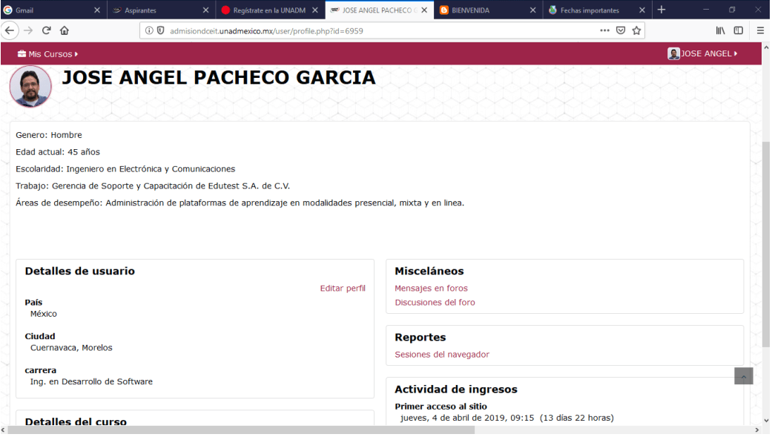
Task: Open the browser home page icon
Action: (x=64, y=30)
